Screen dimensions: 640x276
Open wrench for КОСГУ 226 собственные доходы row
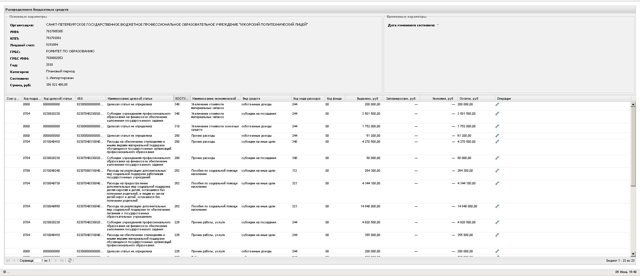(497, 251)
